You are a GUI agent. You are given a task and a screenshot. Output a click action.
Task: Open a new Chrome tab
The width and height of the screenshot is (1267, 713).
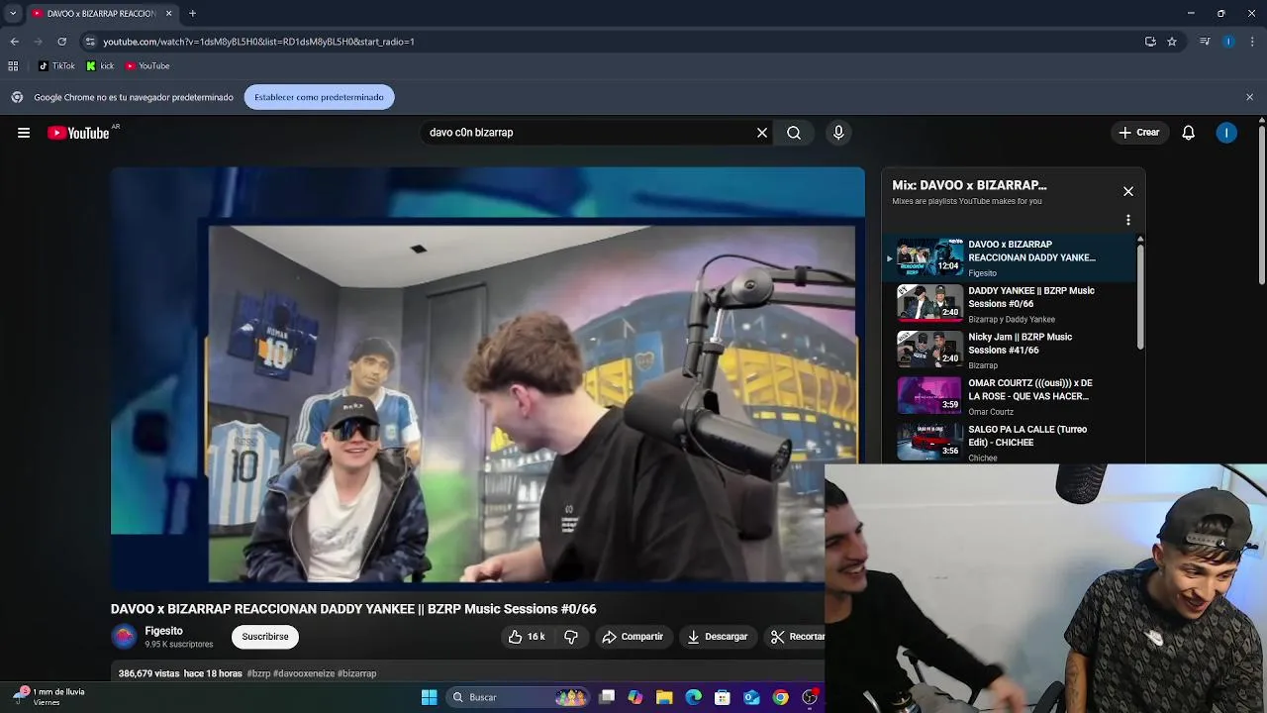[193, 14]
